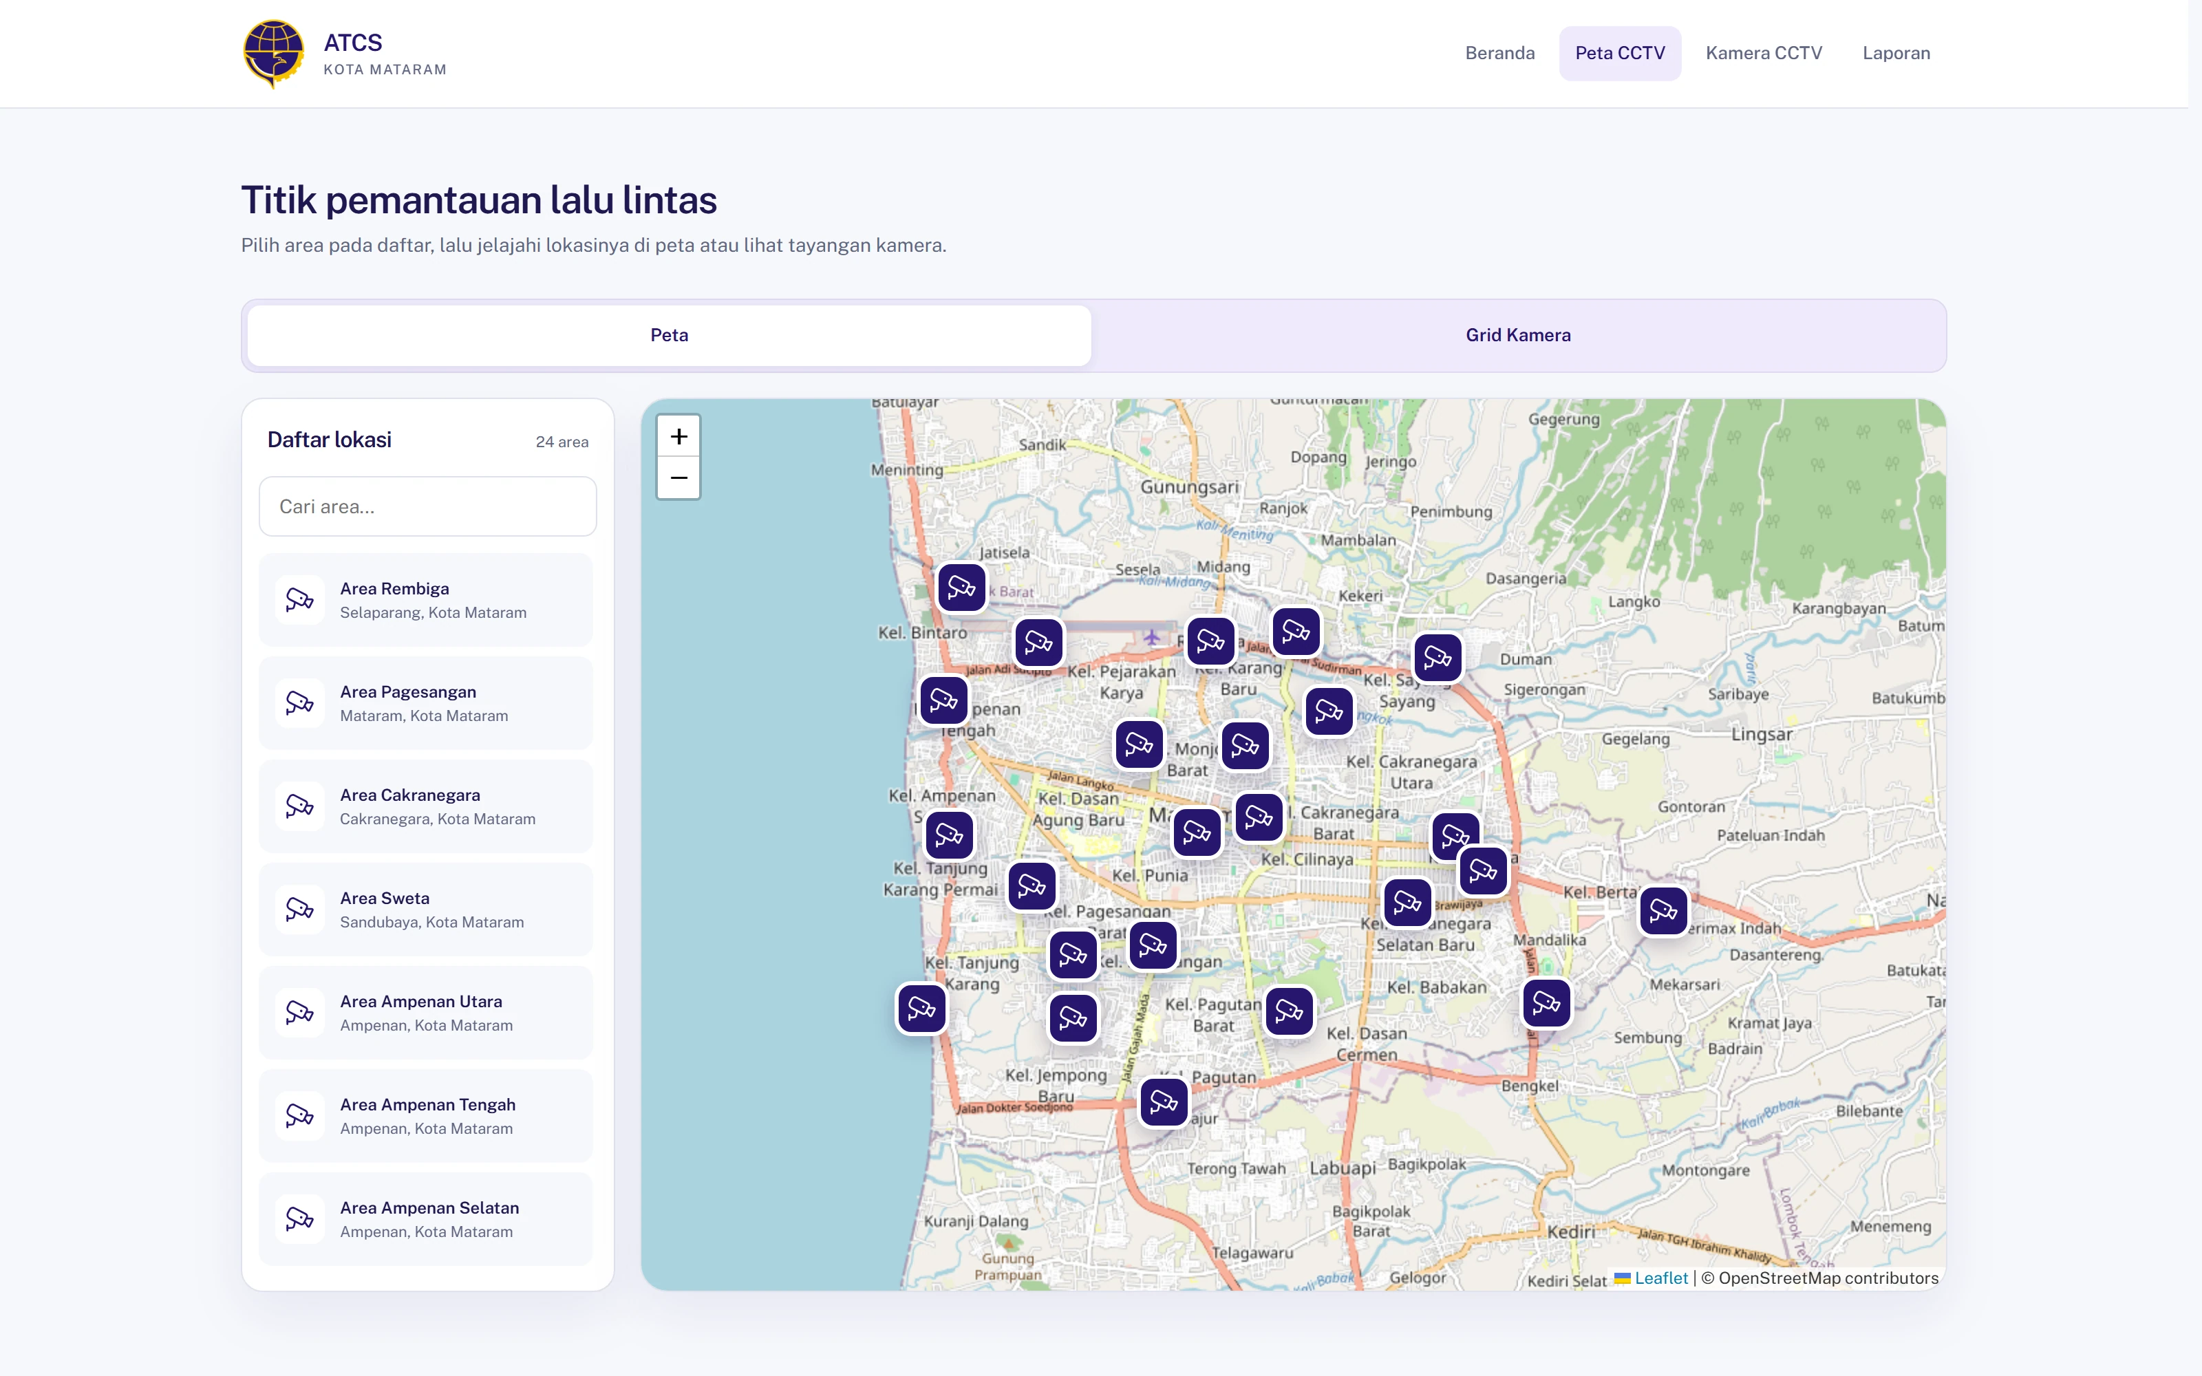This screenshot has height=1376, width=2202.
Task: Open the CCTV marker near Mandalika Kel. Babakan
Action: [1546, 1003]
